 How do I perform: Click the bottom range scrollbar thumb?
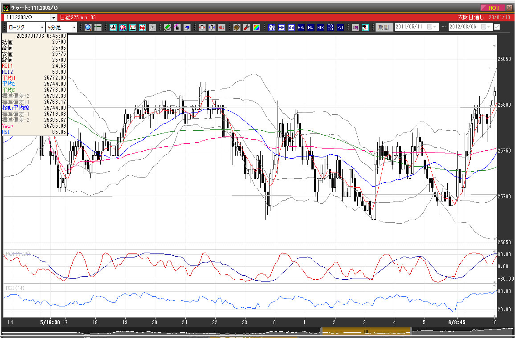coord(366,331)
